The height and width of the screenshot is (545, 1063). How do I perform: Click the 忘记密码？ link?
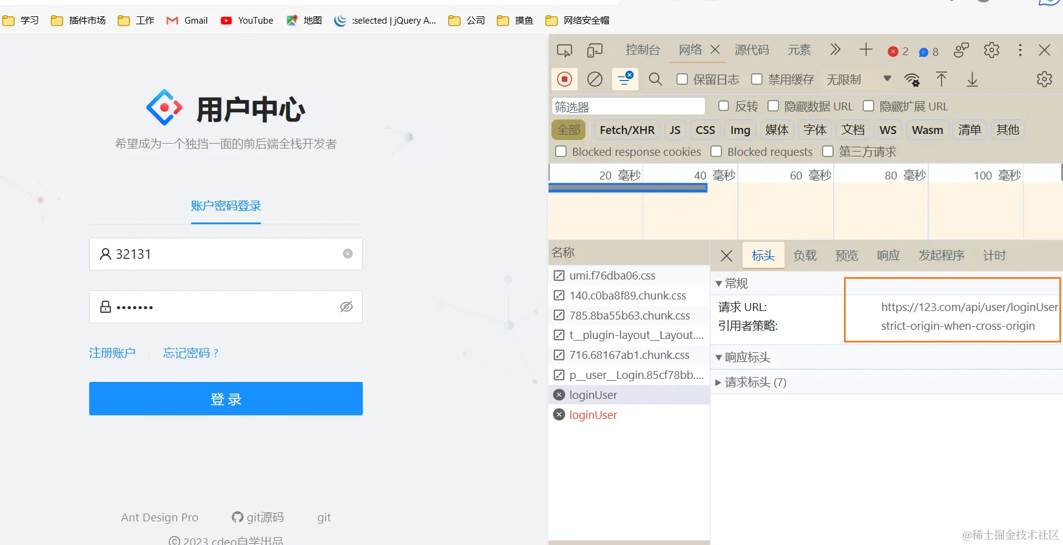pyautogui.click(x=191, y=353)
